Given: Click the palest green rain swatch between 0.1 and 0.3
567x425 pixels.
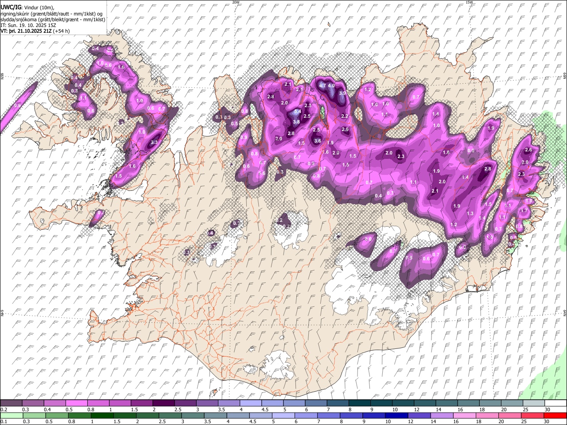Looking at the screenshot, I should pos(12,415).
